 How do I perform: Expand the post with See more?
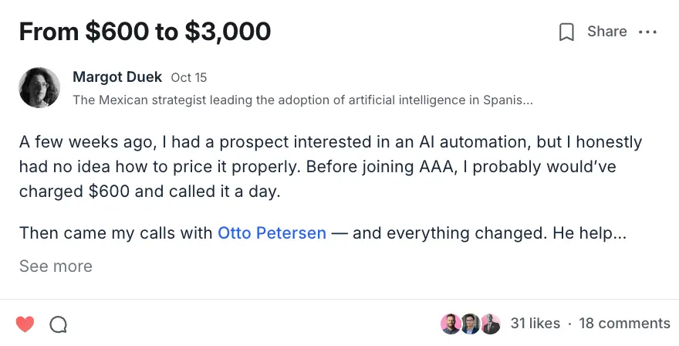[x=56, y=266]
